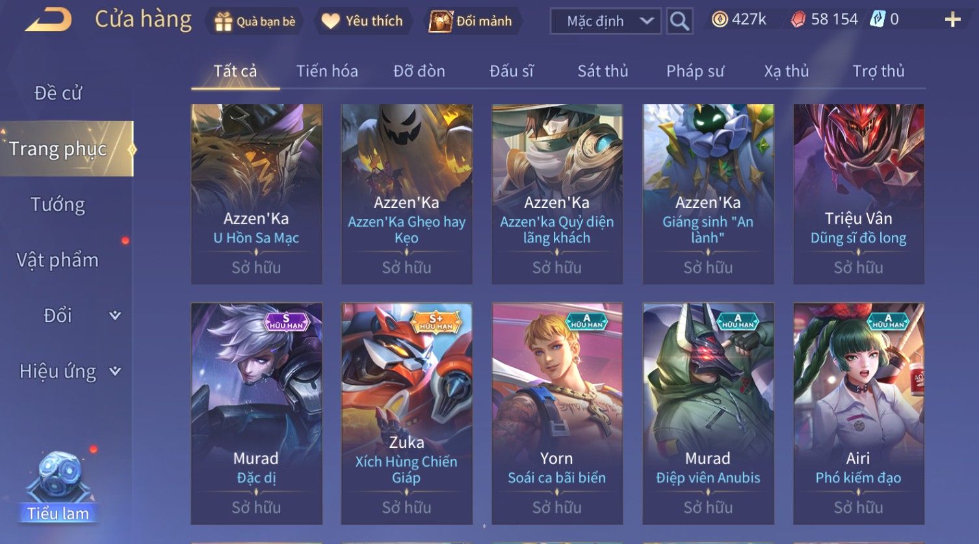Click the red gem 58 154 icon
The width and height of the screenshot is (979, 544).
(x=798, y=20)
